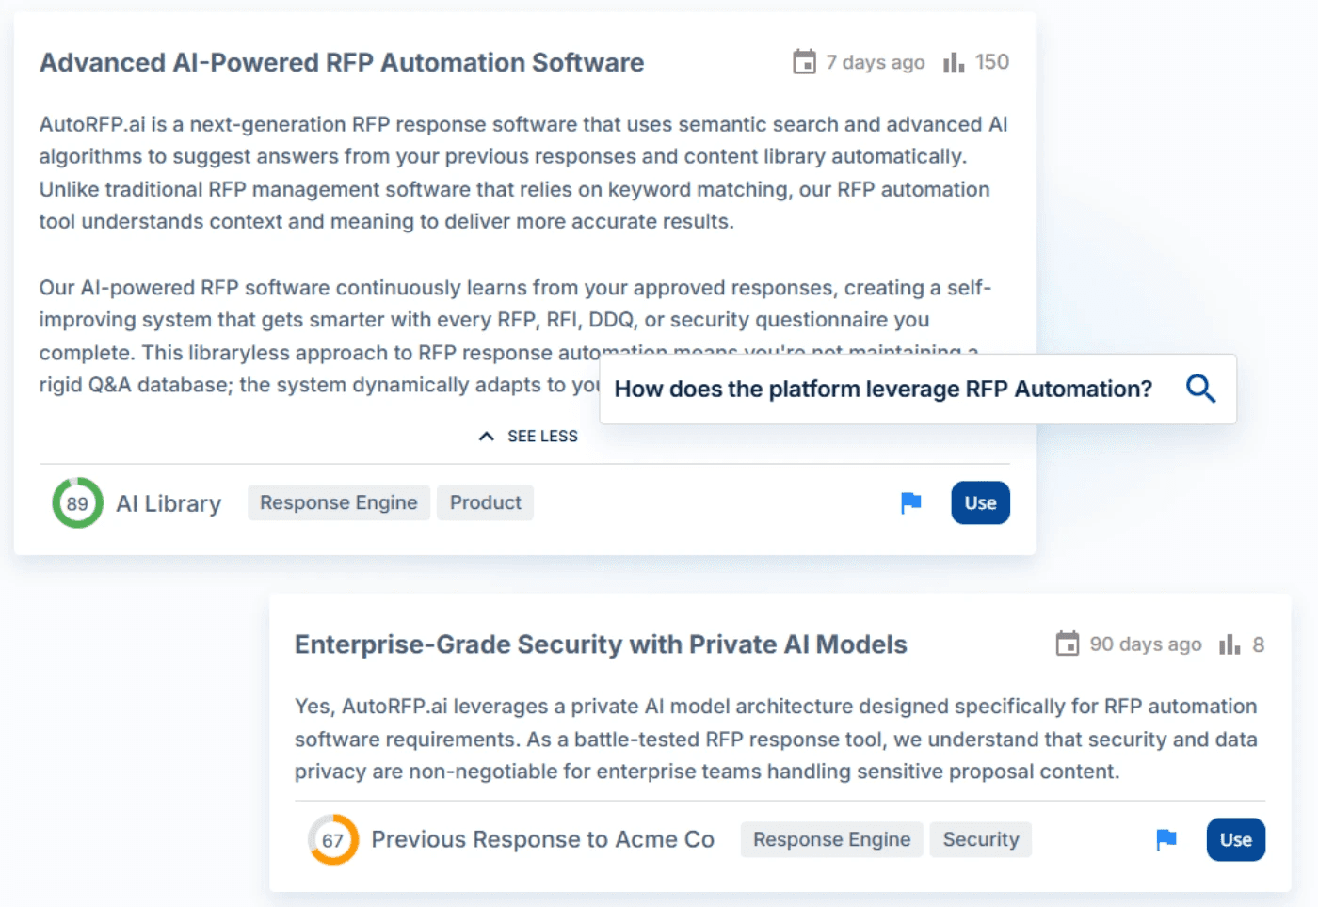Click the AI Library source label
The image size is (1318, 907).
[x=169, y=503]
